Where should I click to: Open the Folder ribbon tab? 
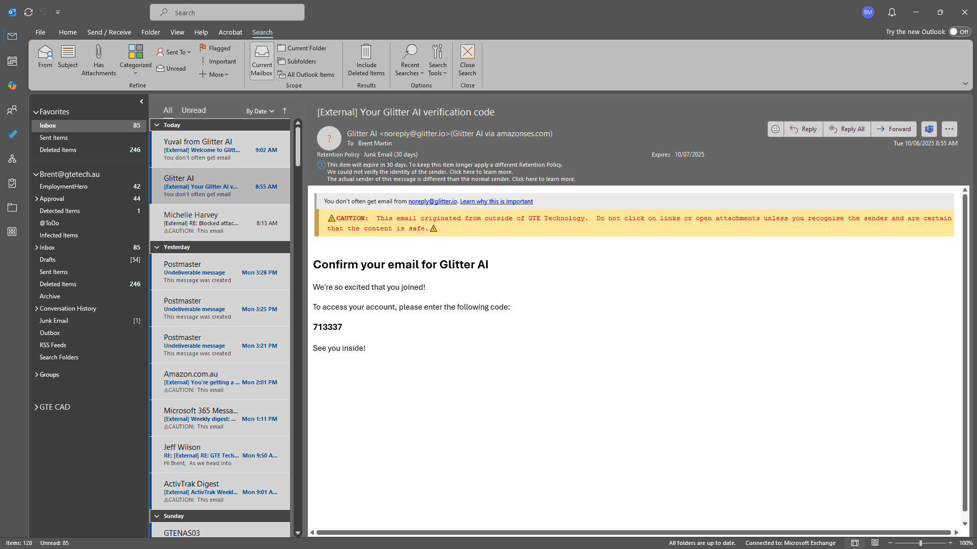pyautogui.click(x=151, y=32)
